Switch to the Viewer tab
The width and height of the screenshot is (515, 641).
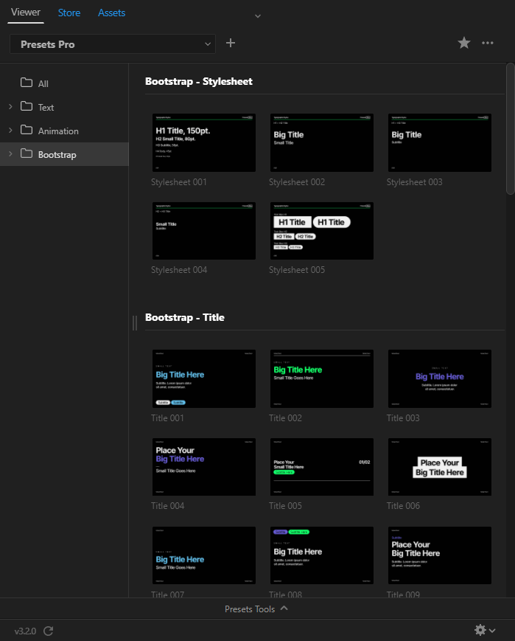pos(26,13)
